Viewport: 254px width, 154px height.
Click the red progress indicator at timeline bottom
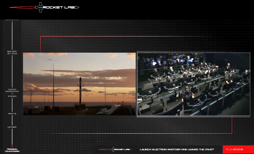pyautogui.click(x=12, y=146)
